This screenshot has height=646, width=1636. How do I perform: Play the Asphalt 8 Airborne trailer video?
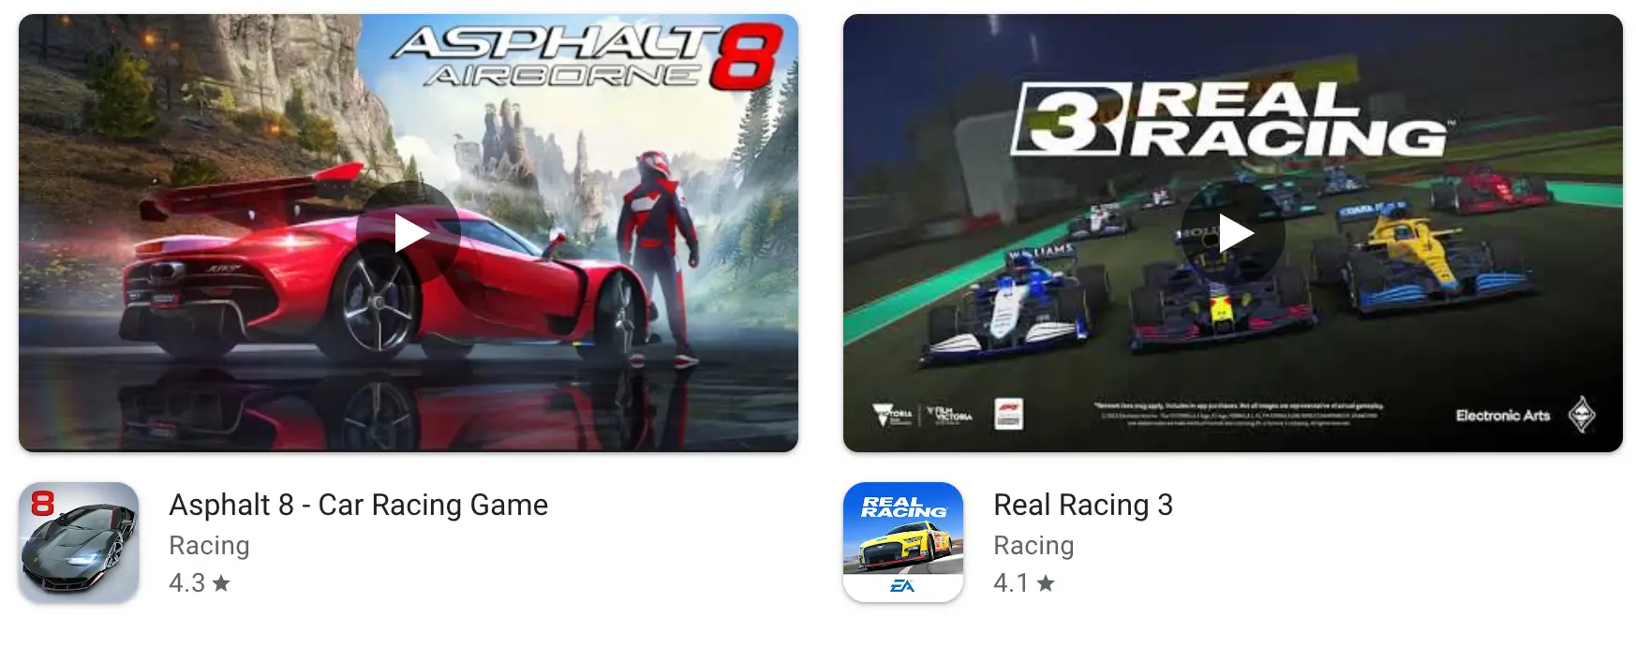click(409, 233)
